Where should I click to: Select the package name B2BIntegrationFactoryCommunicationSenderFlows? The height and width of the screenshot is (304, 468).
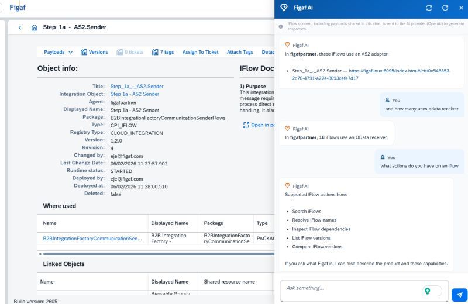[168, 118]
